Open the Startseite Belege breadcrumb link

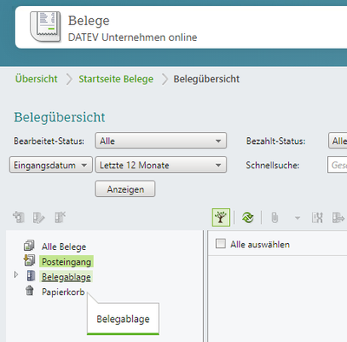click(116, 79)
